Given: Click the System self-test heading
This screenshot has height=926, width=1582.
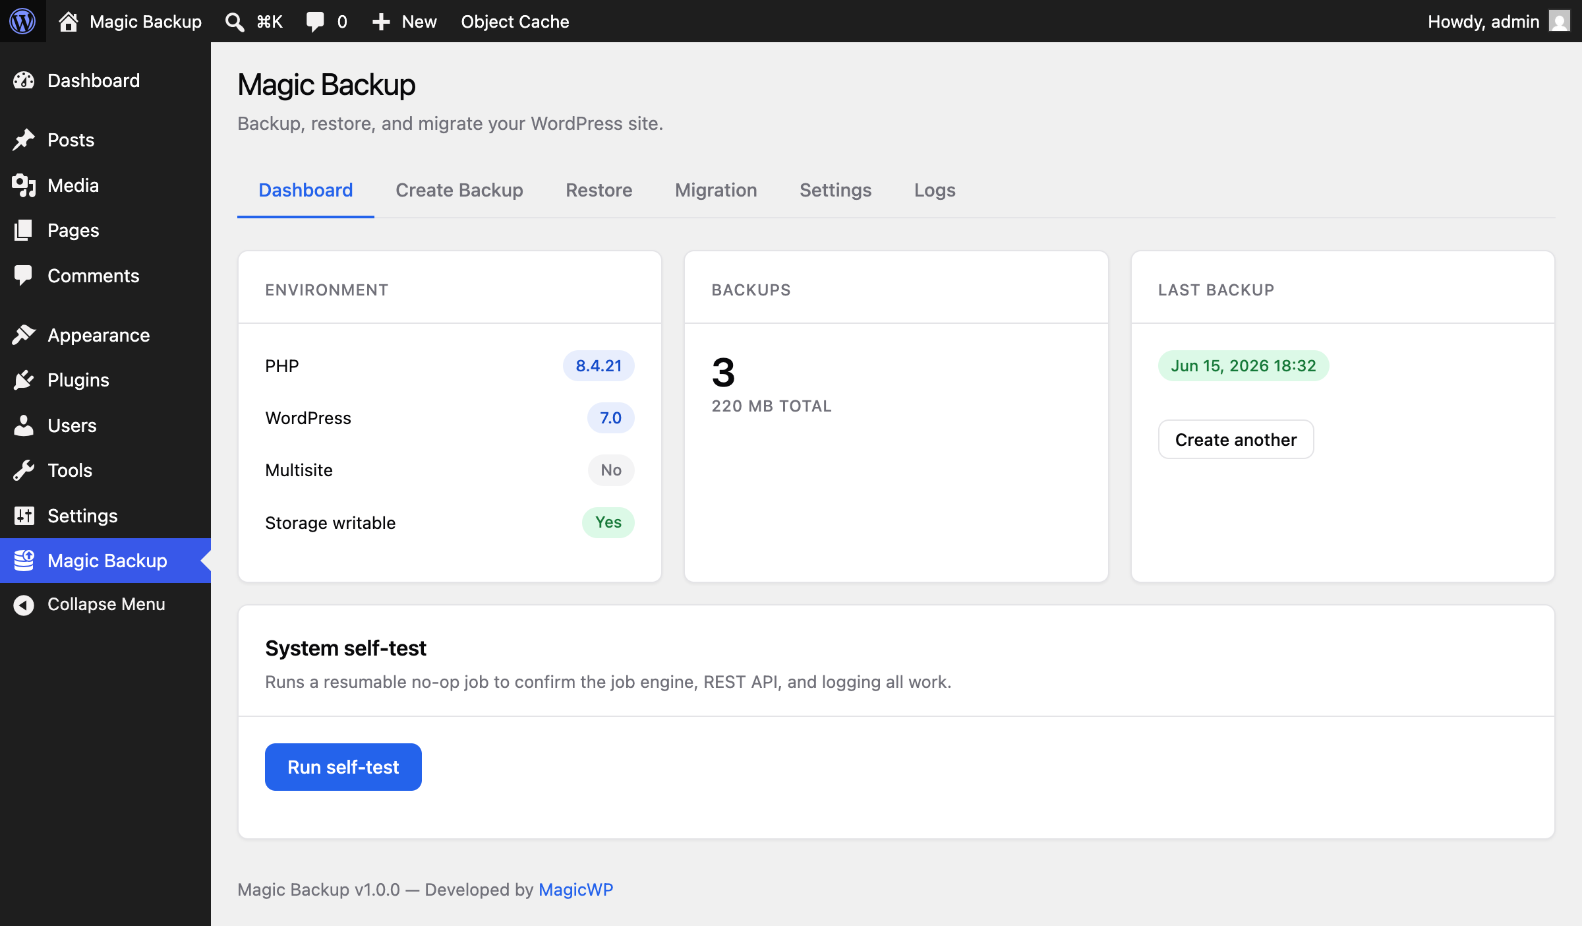Looking at the screenshot, I should tap(345, 648).
